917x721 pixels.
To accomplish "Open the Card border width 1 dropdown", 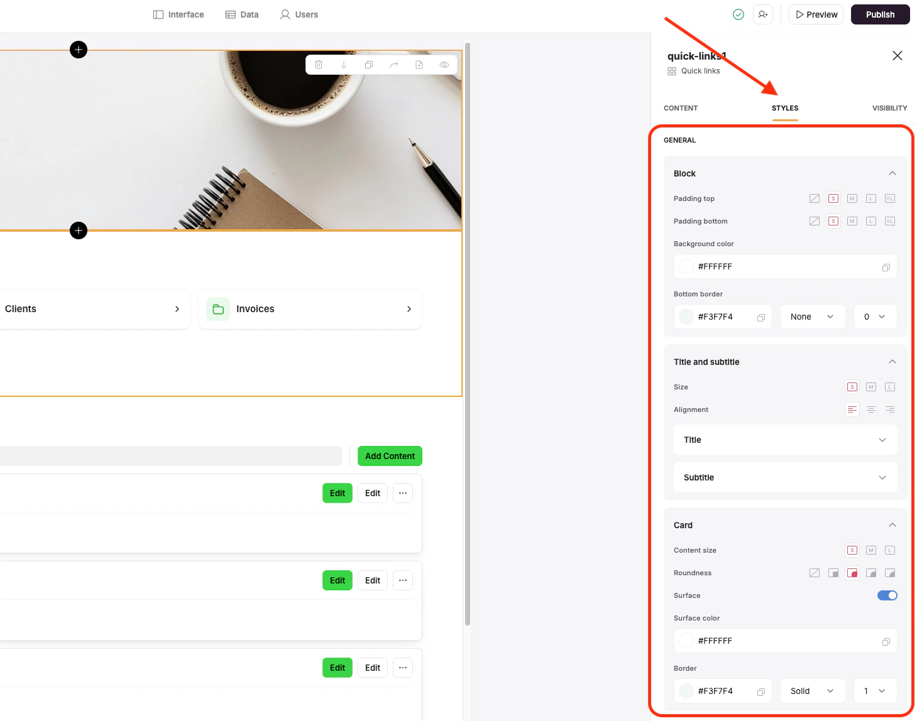I will click(876, 691).
